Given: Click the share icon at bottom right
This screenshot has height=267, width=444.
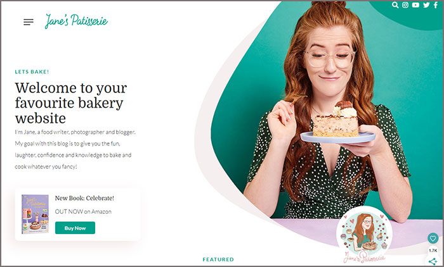Looking at the screenshot, I should click(433, 261).
